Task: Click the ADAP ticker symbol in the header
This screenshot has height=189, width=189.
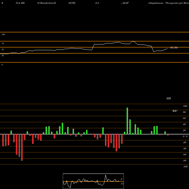Action: pyautogui.click(x=125, y=3)
